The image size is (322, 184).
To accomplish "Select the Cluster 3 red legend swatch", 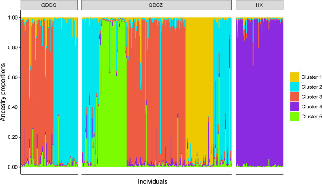I will coord(294,97).
